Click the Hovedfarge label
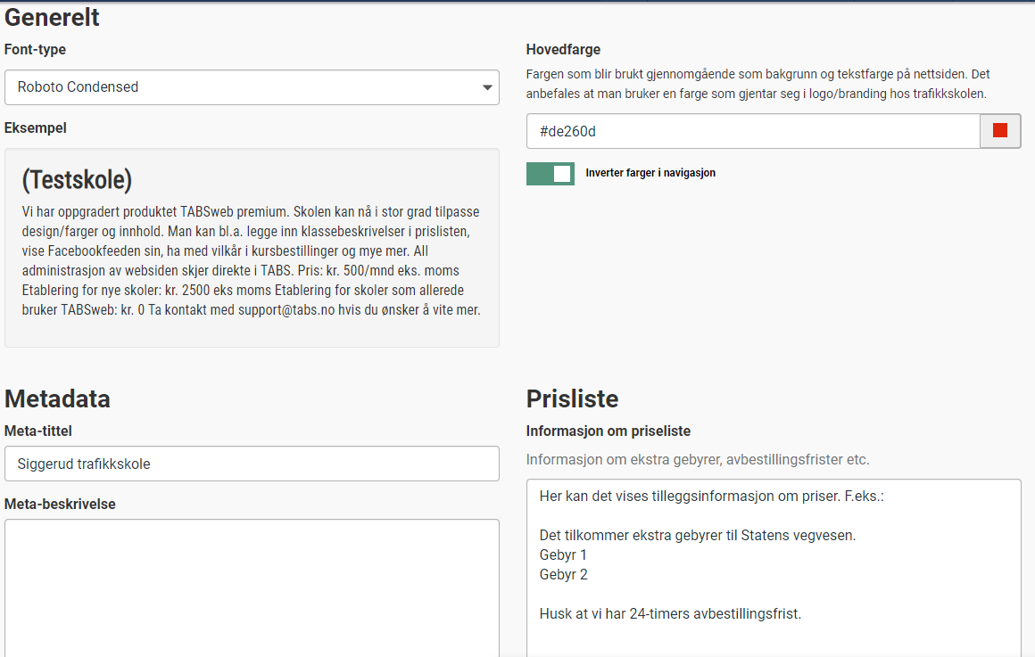The height and width of the screenshot is (657, 1035). tap(563, 50)
